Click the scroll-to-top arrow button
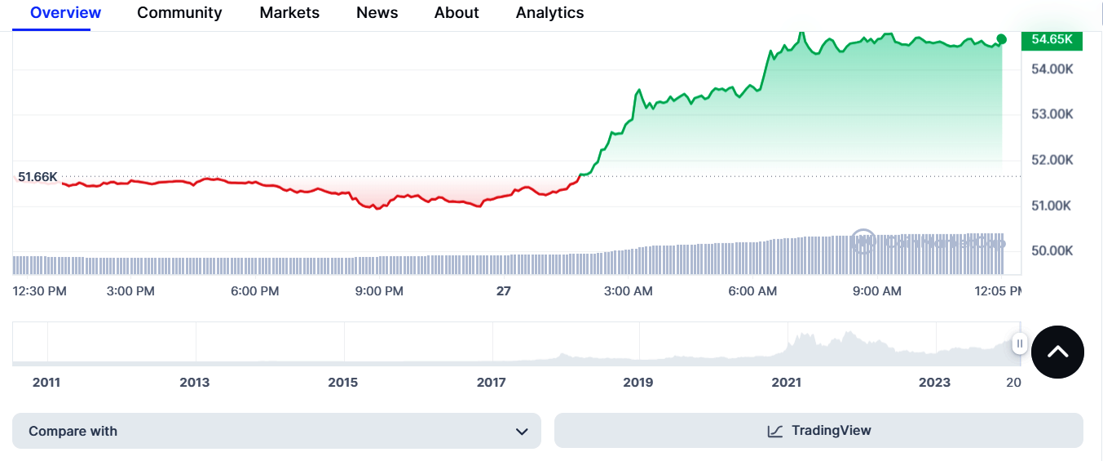This screenshot has width=1103, height=461. (1057, 352)
